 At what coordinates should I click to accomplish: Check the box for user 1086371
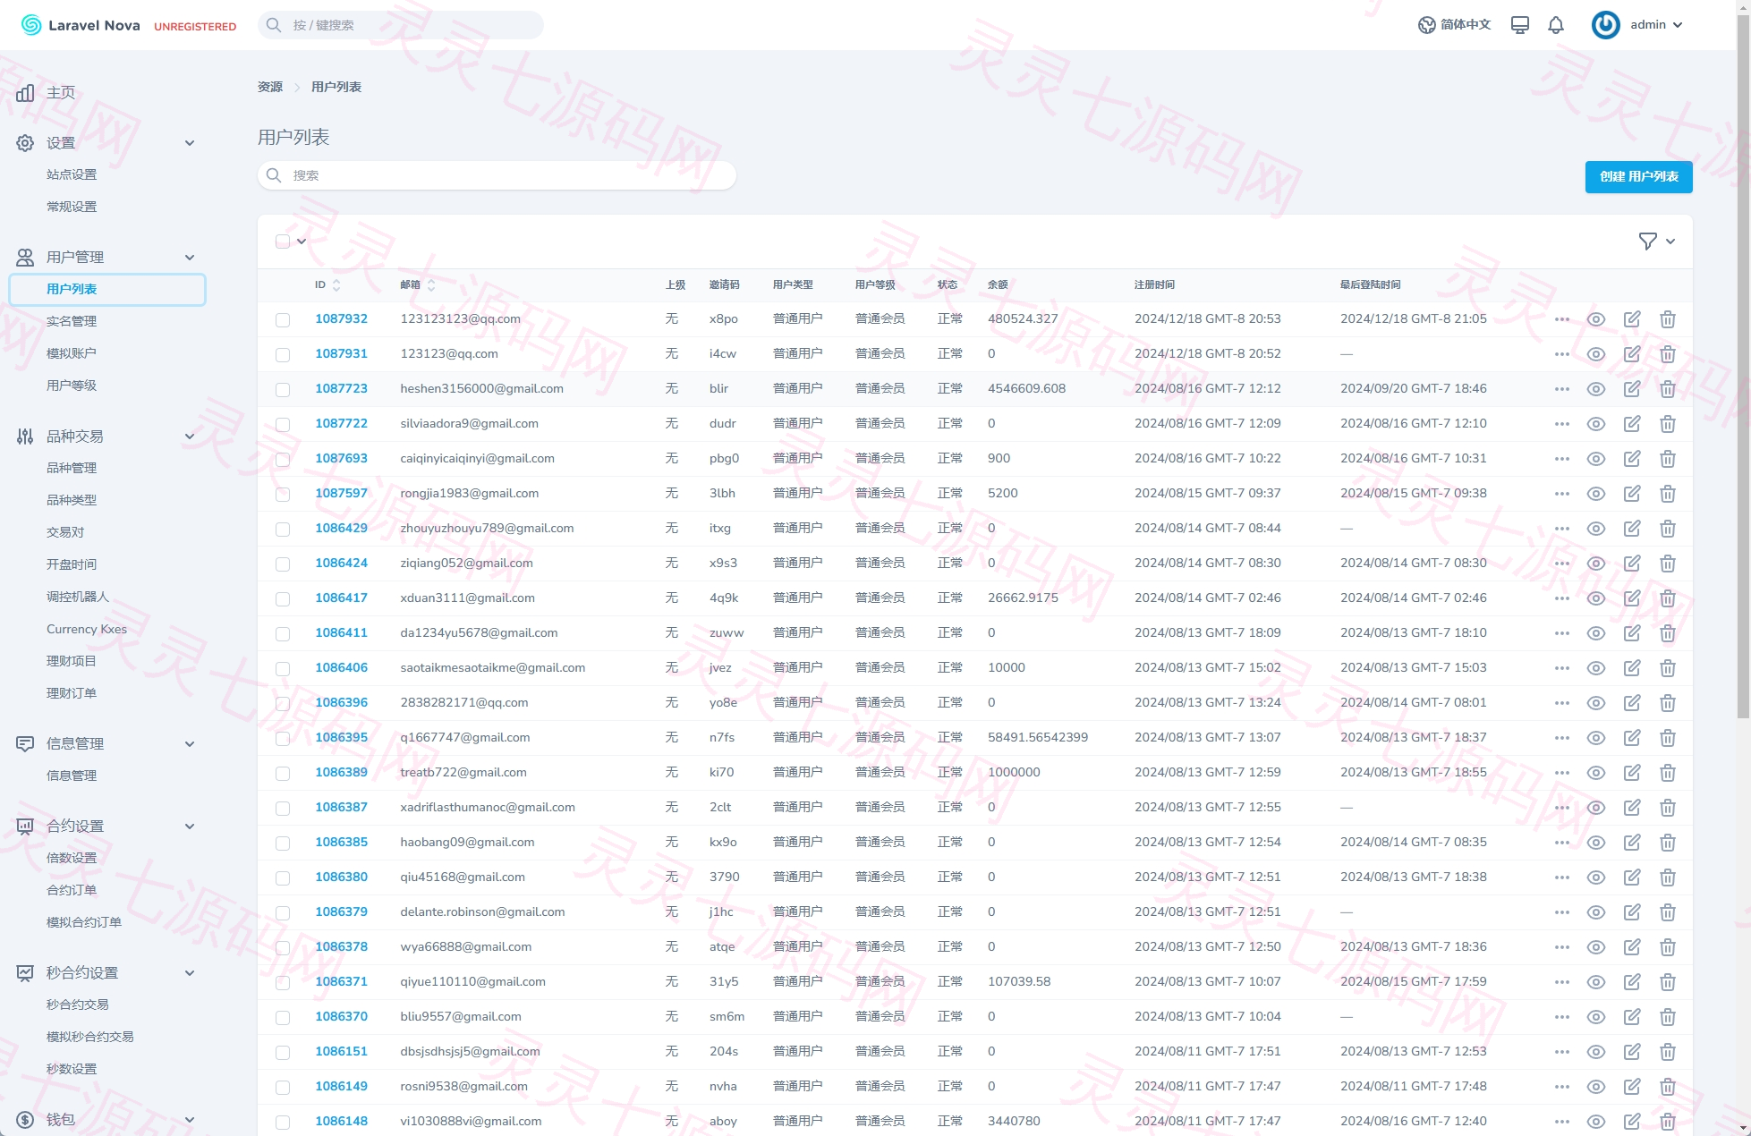coord(283,982)
